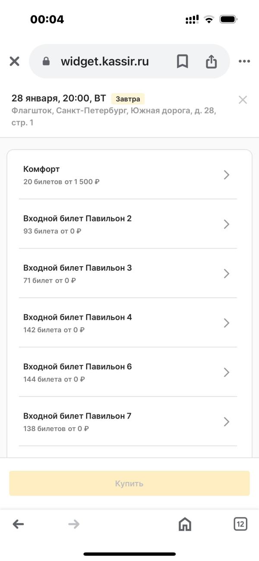
Task: Close the browser page with X icon
Action: [x=15, y=61]
